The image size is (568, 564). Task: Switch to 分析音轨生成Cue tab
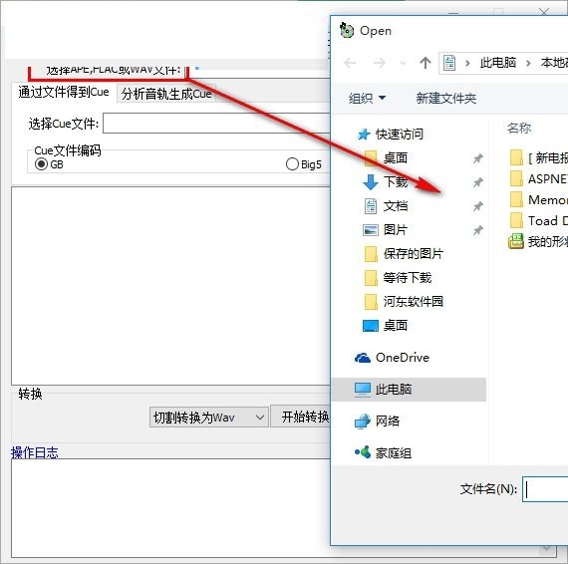click(x=166, y=94)
